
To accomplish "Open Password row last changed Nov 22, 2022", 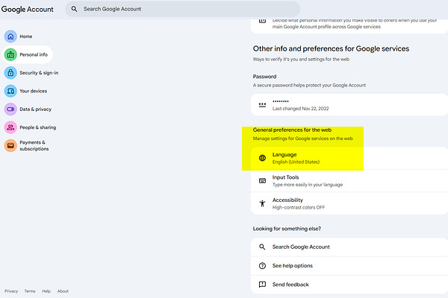I will point(349,104).
